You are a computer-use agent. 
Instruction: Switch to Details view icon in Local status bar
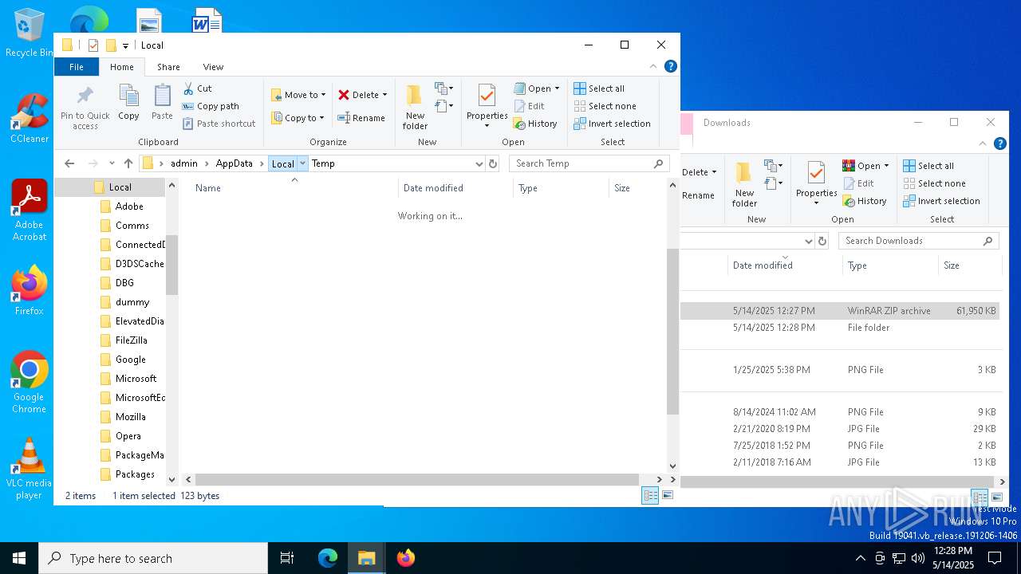[650, 496]
